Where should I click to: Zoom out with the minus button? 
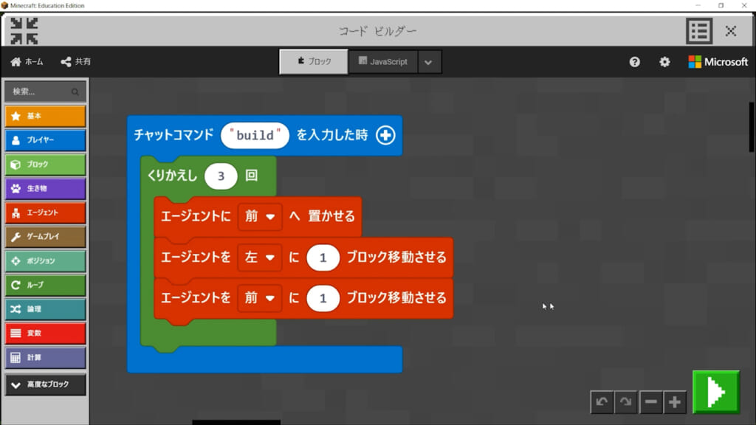coord(650,402)
